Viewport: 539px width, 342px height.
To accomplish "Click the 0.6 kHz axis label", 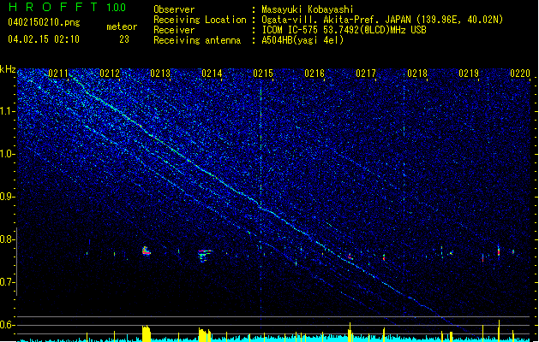I will click(x=7, y=325).
